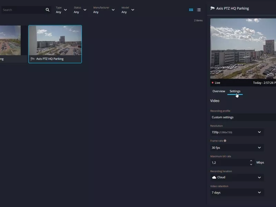This screenshot has width=276, height=207.
Task: Click the cloud icon in Recording location
Action: (214, 177)
